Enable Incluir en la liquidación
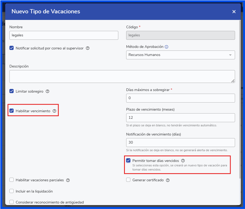Viewport: 245px width, 209px height. tap(12, 191)
